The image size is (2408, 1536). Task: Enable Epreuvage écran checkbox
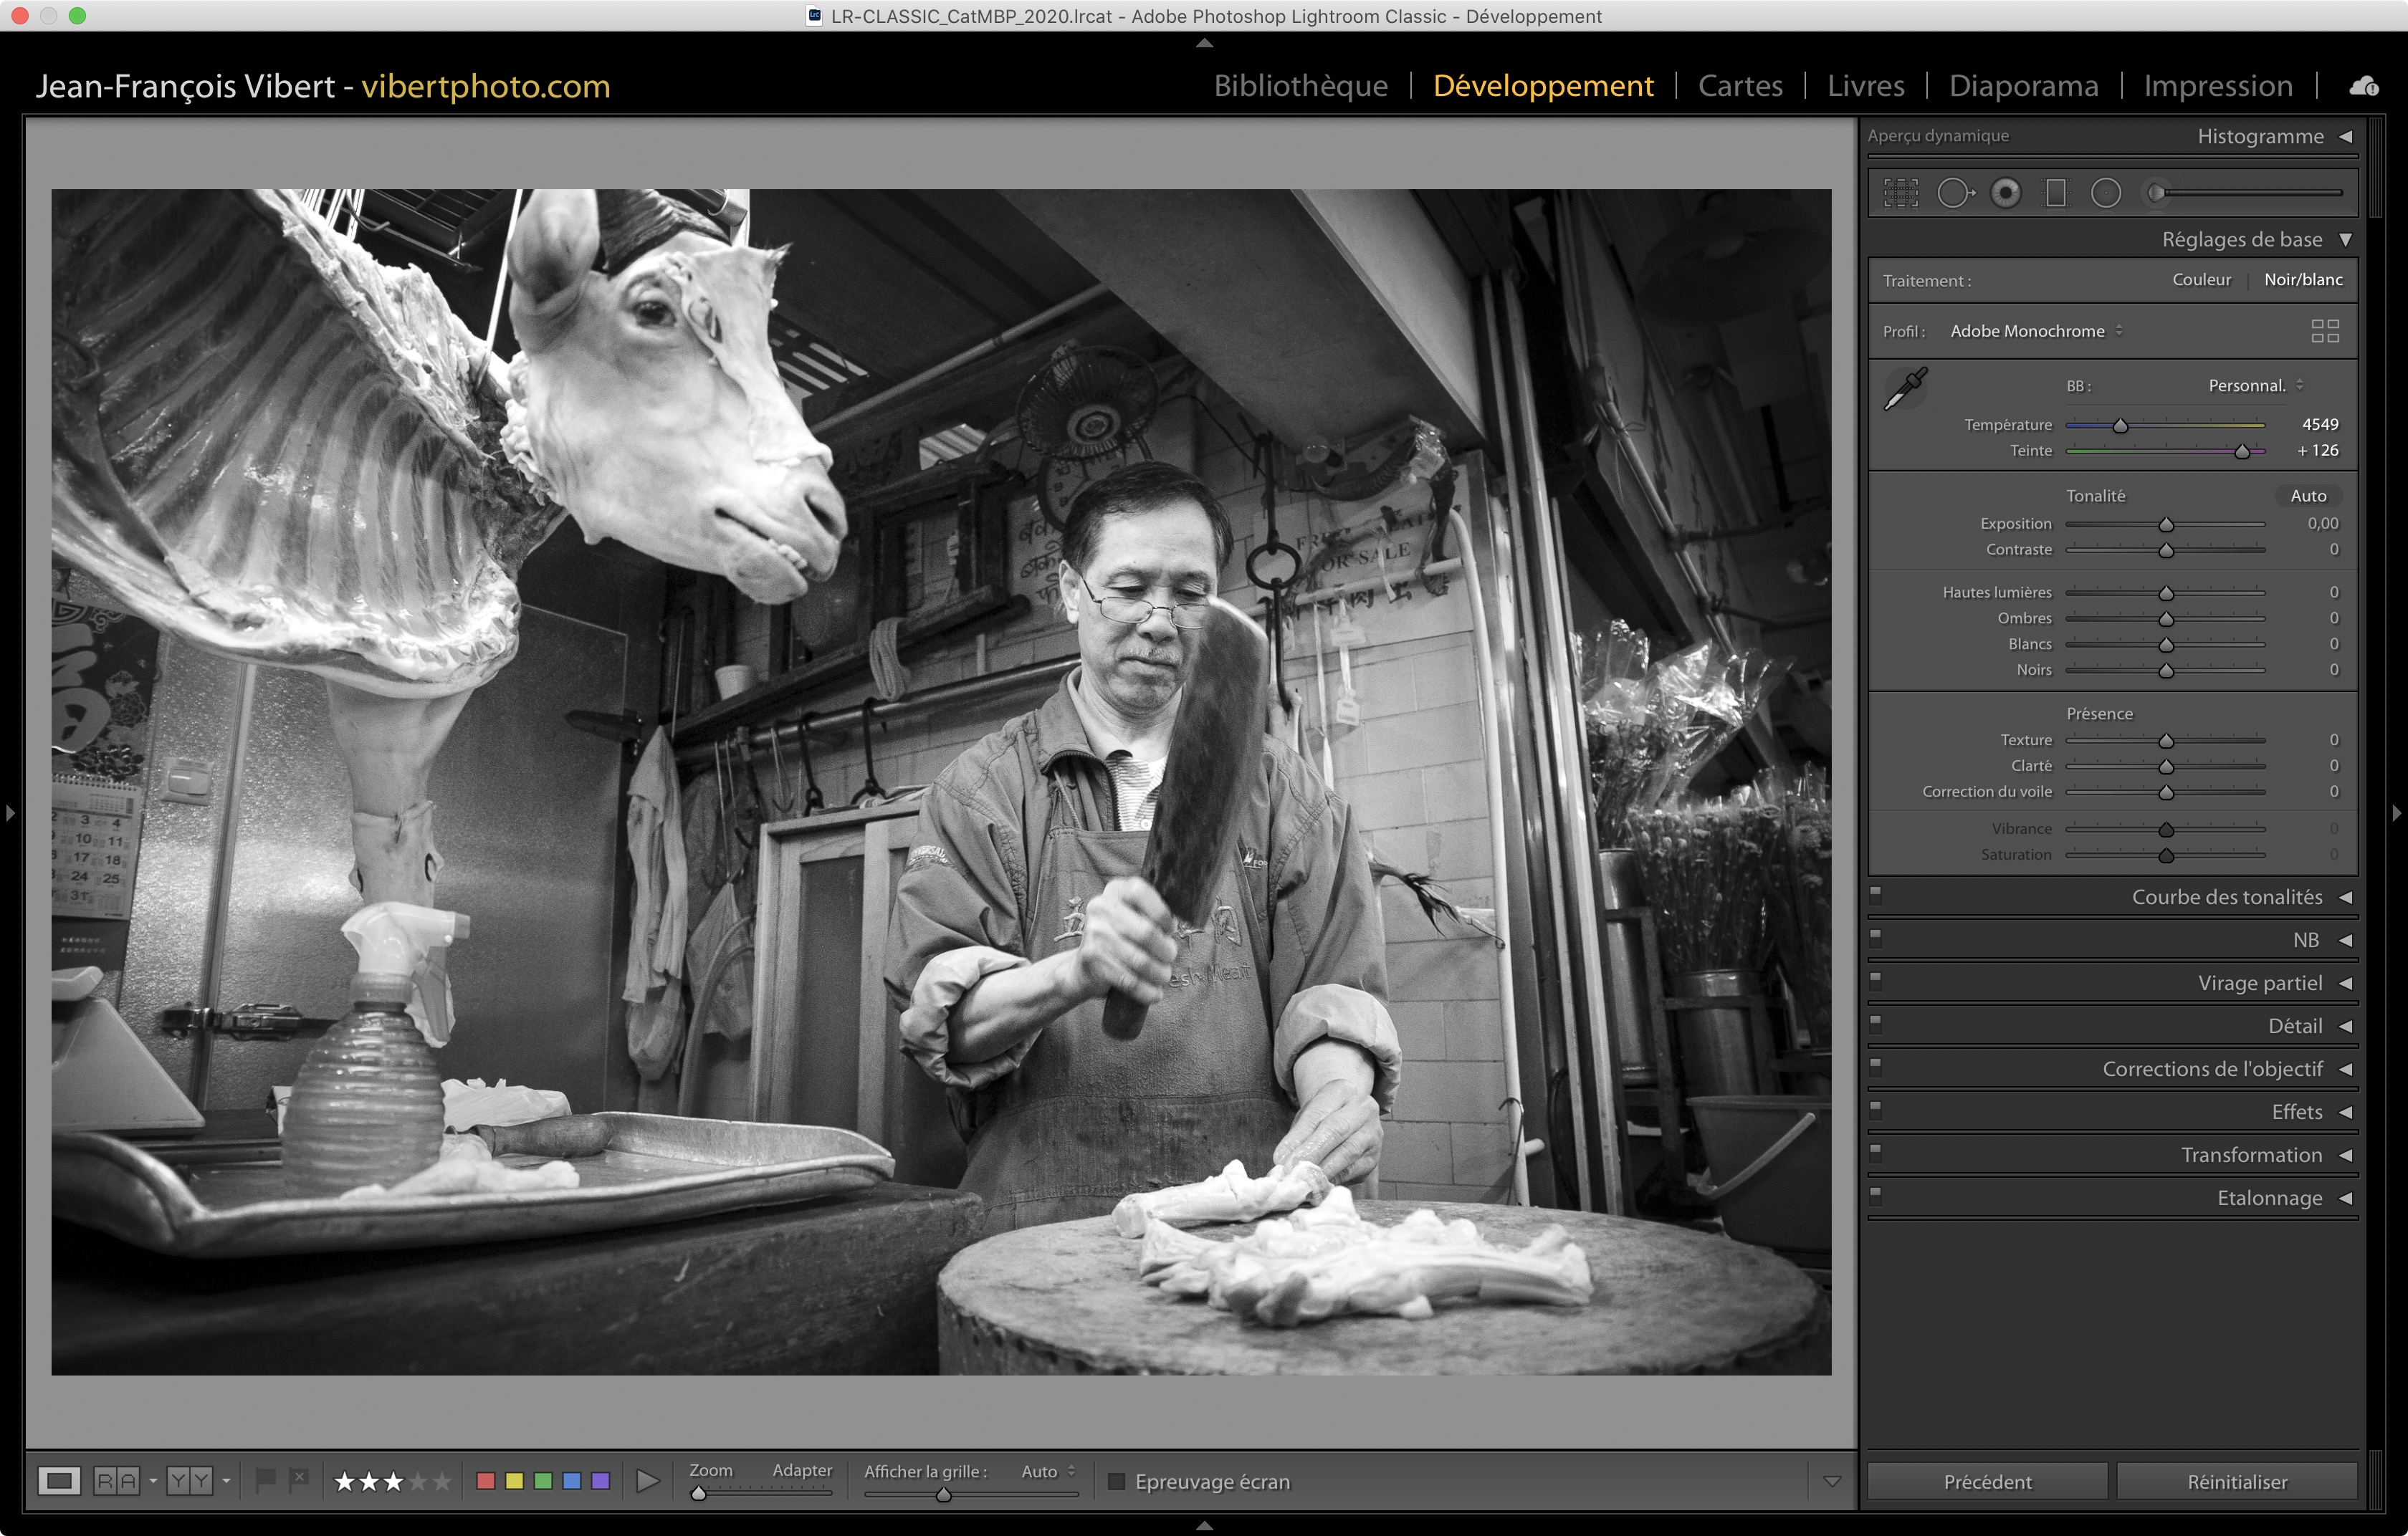pyautogui.click(x=1117, y=1481)
